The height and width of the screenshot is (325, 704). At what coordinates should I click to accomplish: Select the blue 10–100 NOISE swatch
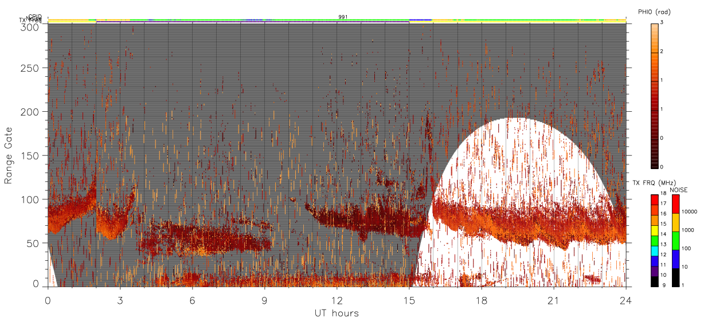point(675,259)
